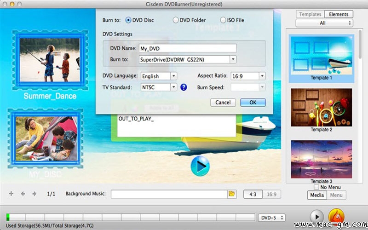Select the Template 2 thumbnail
Screen dimensions: 368x230
point(321,108)
